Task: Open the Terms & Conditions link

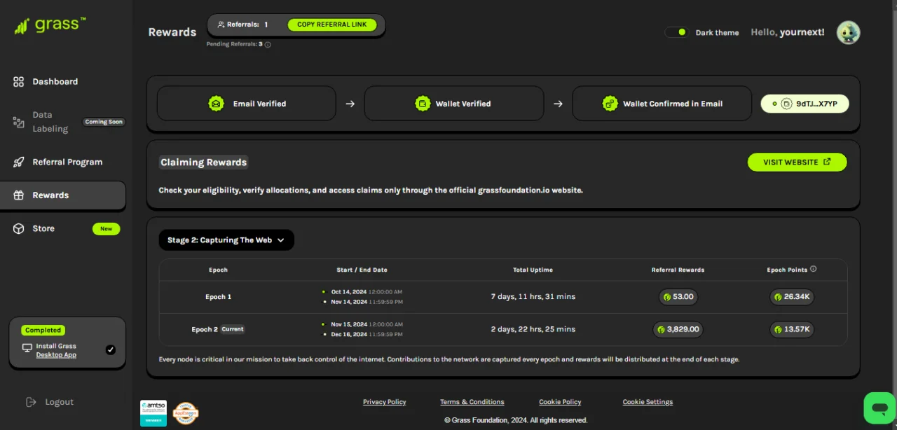Action: click(472, 402)
